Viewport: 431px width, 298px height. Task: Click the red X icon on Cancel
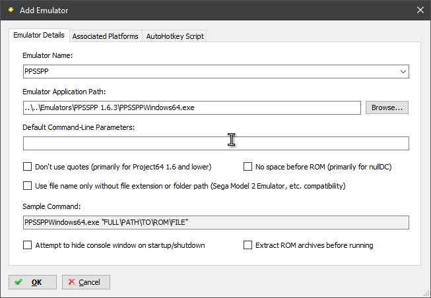[x=71, y=282]
